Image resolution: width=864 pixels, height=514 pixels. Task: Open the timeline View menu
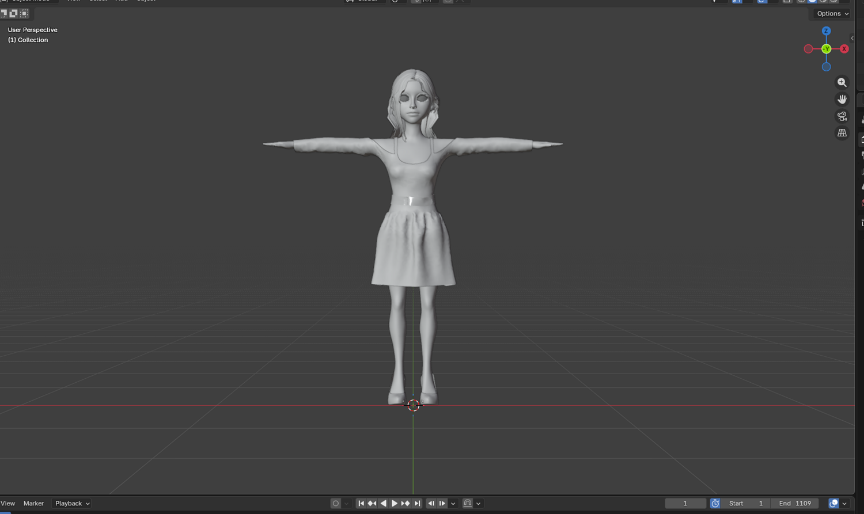coord(8,504)
